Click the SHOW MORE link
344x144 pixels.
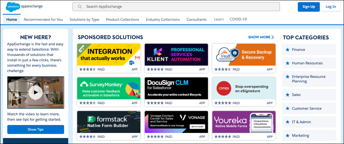coord(261,37)
